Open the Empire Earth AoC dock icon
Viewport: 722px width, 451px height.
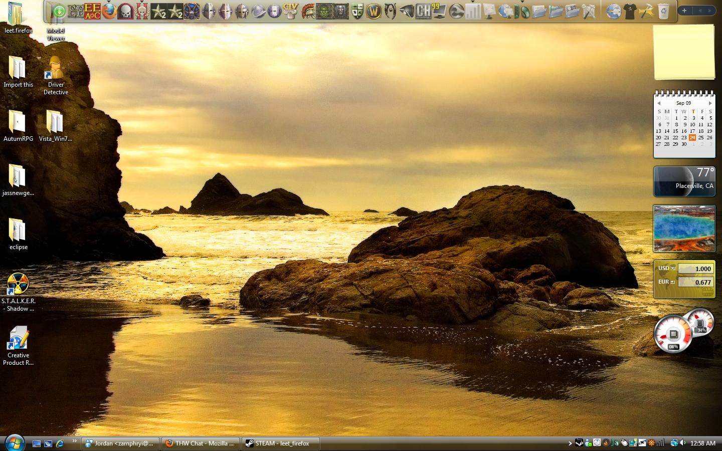pos(92,11)
